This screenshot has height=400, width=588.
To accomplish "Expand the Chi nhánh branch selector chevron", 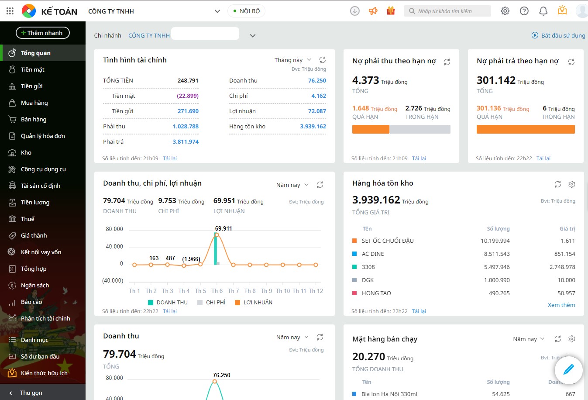I will point(252,35).
